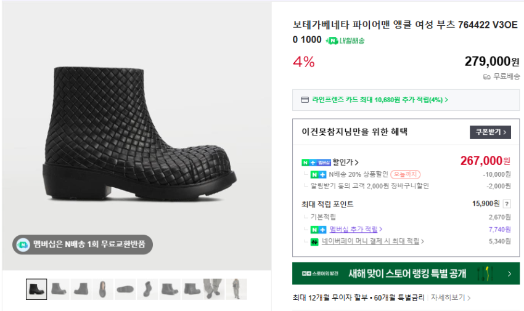This screenshot has width=524, height=311.
Task: Expand 라인프렌즈 카드 추가 적립 details
Action: pos(380,100)
